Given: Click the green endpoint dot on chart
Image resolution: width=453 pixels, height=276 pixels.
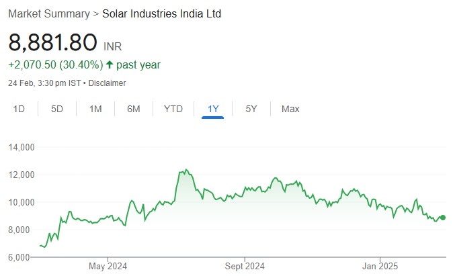Looking at the screenshot, I should tap(443, 218).
